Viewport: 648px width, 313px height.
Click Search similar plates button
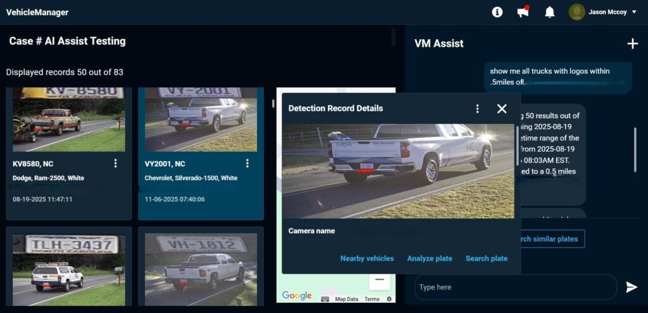552,238
